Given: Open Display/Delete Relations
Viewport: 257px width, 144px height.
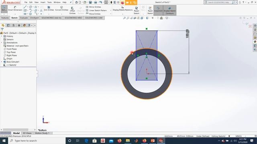Looking at the screenshot, I should pos(122,8).
